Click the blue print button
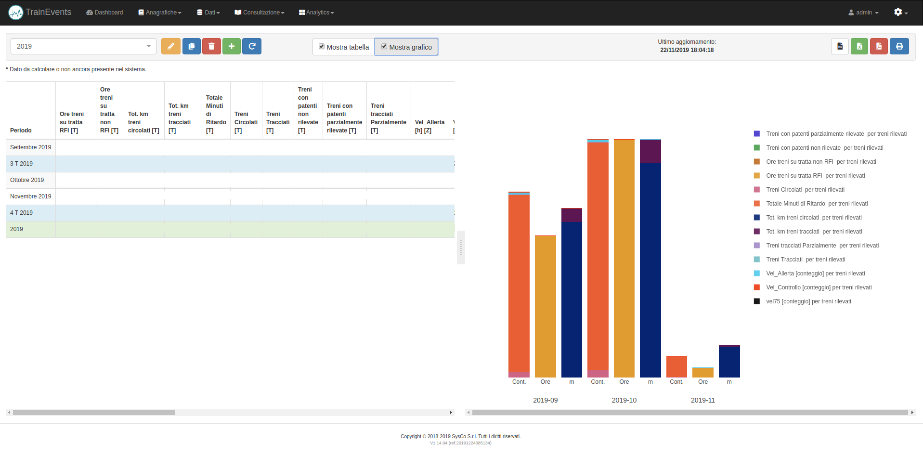This screenshot has width=923, height=456. click(899, 46)
